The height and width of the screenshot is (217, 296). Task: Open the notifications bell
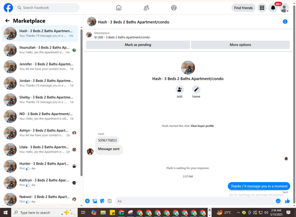click(273, 8)
